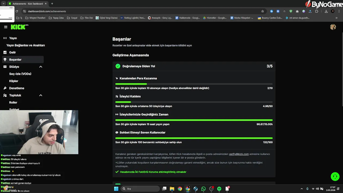Viewport: 343px width, 193px height.
Task: Click the taskbar Ara search box
Action: click(140, 189)
